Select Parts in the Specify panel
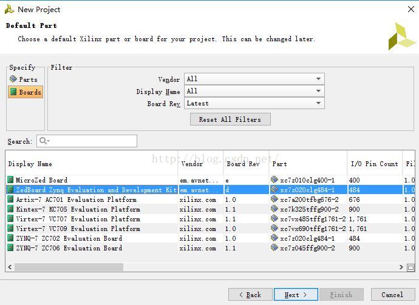Viewport: 419px width, 305px height. (25, 79)
